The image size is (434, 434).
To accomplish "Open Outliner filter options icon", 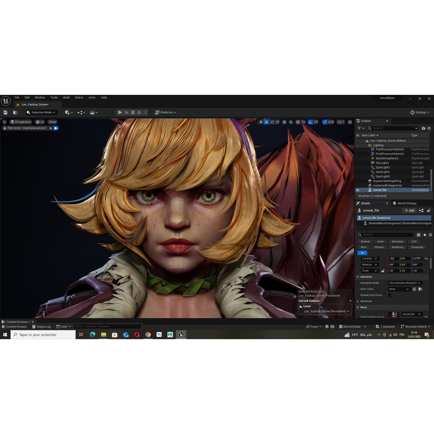I will point(361,128).
